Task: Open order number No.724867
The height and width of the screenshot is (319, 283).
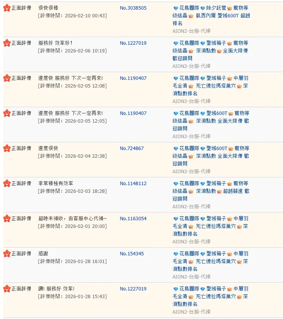Action: [x=131, y=148]
